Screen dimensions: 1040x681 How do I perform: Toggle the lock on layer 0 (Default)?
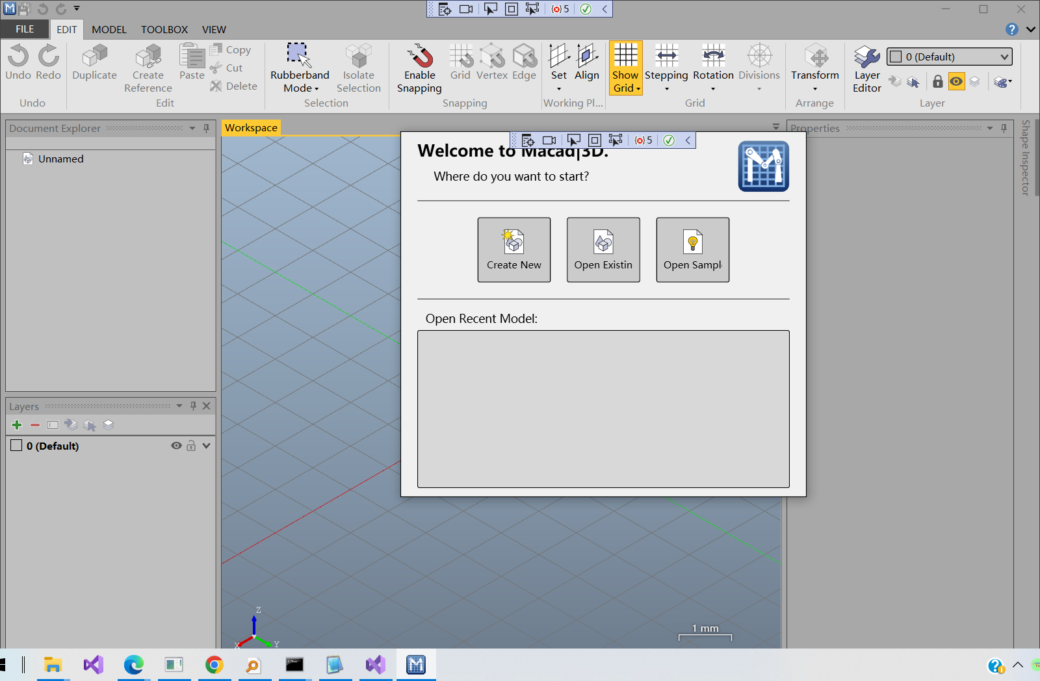pyautogui.click(x=191, y=446)
